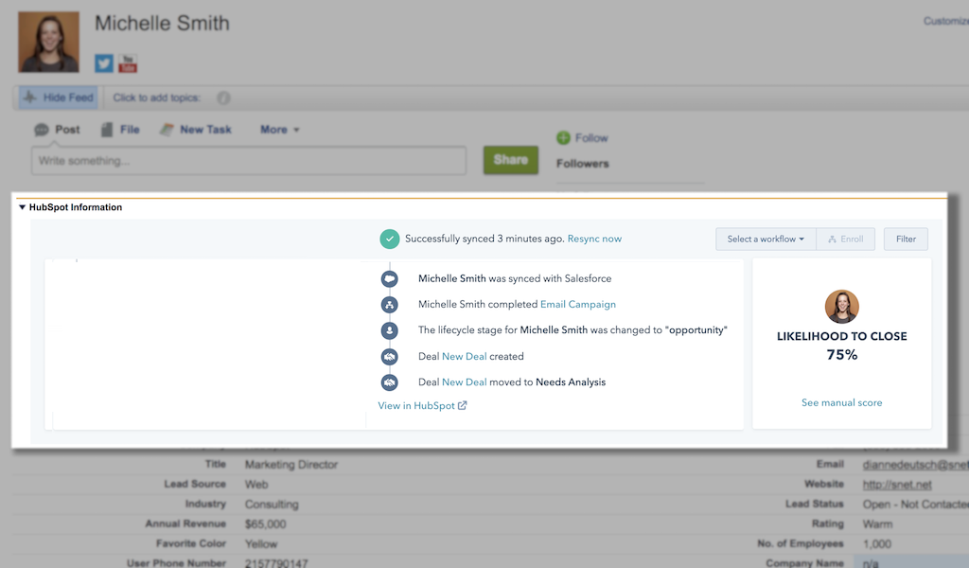
Task: Click Follow to follow this contact
Action: tap(582, 136)
